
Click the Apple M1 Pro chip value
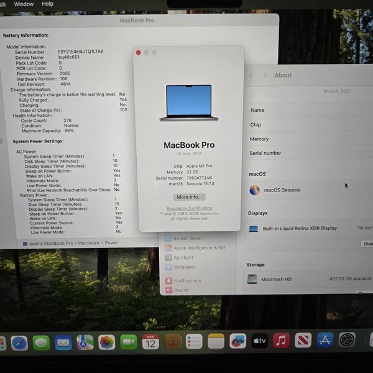coord(200,166)
